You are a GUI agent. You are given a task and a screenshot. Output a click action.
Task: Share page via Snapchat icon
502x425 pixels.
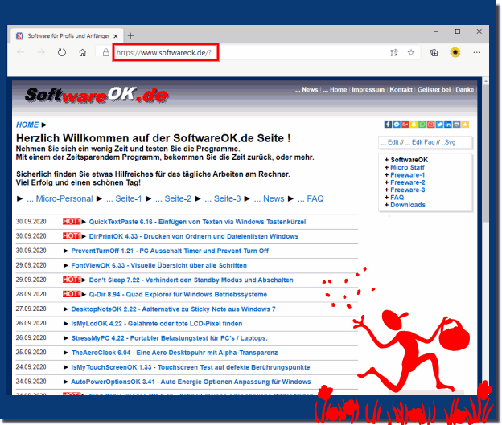pos(414,125)
